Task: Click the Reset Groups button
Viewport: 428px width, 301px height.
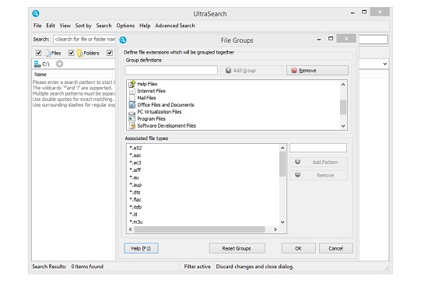Action: 237,248
